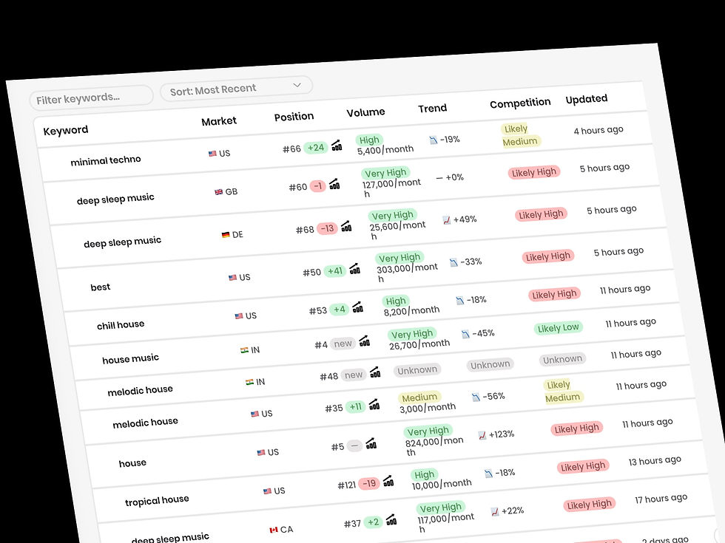Click the Likely Low competition badge on chill house
Viewport: 725px width, 543px height.
click(558, 327)
